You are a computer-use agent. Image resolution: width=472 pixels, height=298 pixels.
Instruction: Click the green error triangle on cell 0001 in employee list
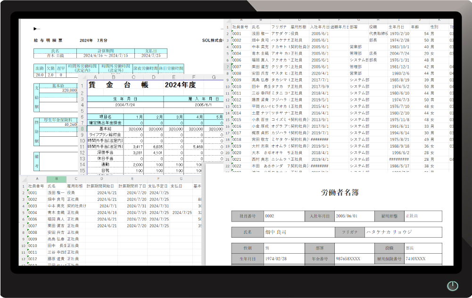click(x=232, y=32)
